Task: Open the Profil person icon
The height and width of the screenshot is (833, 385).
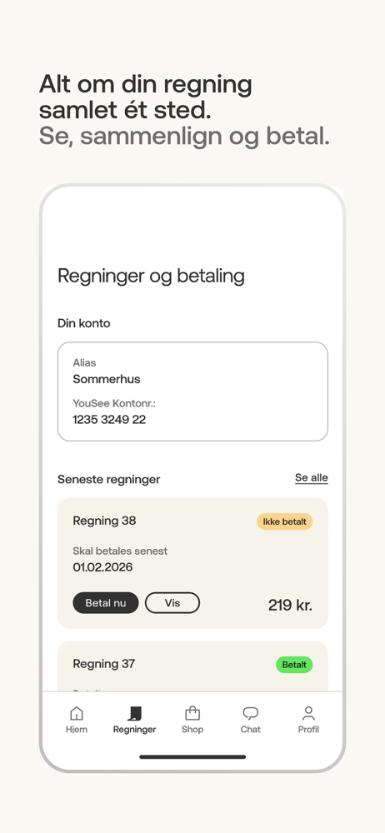Action: point(308,713)
